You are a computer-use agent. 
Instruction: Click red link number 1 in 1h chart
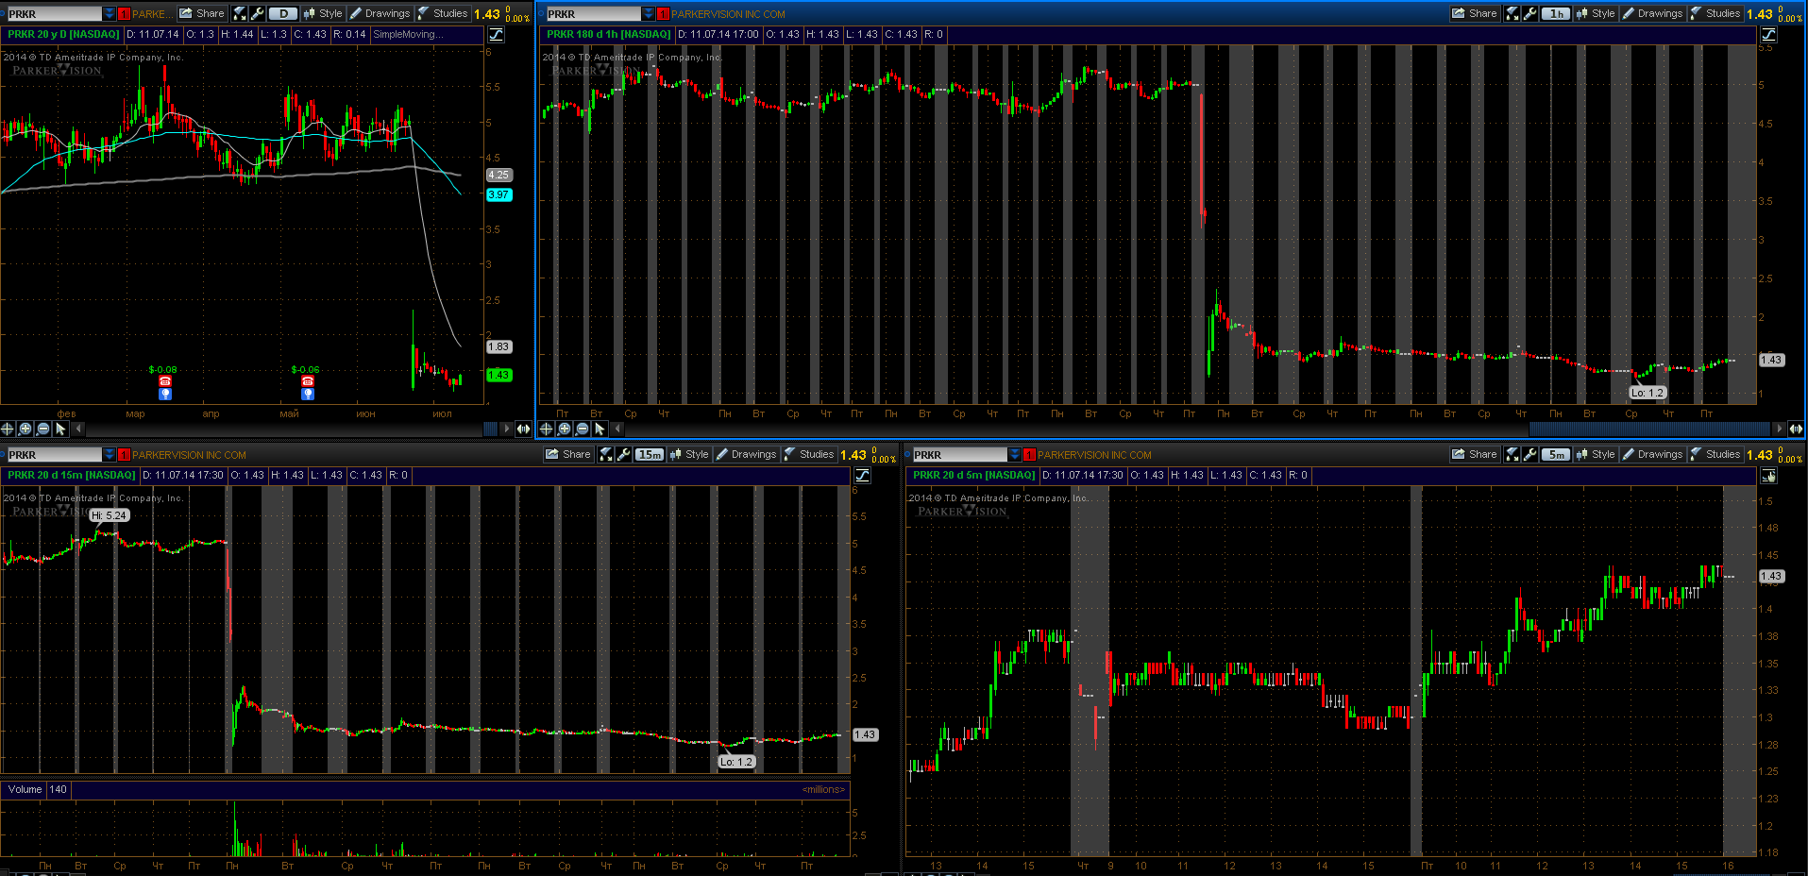click(x=663, y=14)
